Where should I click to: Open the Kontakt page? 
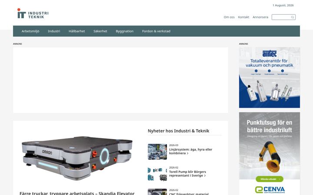tap(243, 17)
